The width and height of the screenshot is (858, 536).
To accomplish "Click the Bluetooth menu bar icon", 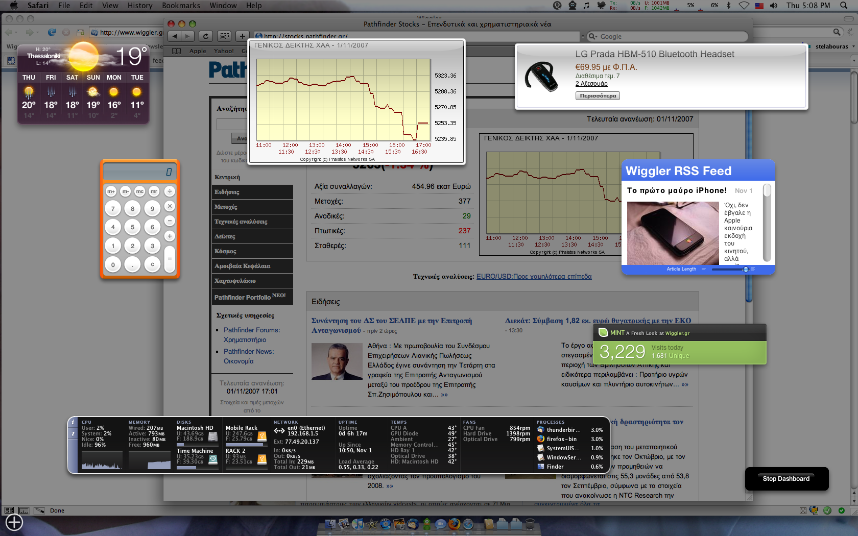I will [729, 6].
